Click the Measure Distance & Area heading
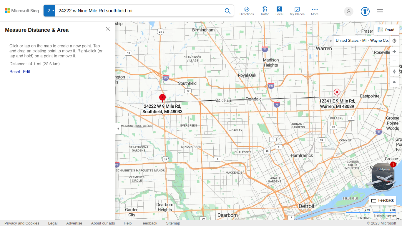The height and width of the screenshot is (226, 402). pos(37,30)
